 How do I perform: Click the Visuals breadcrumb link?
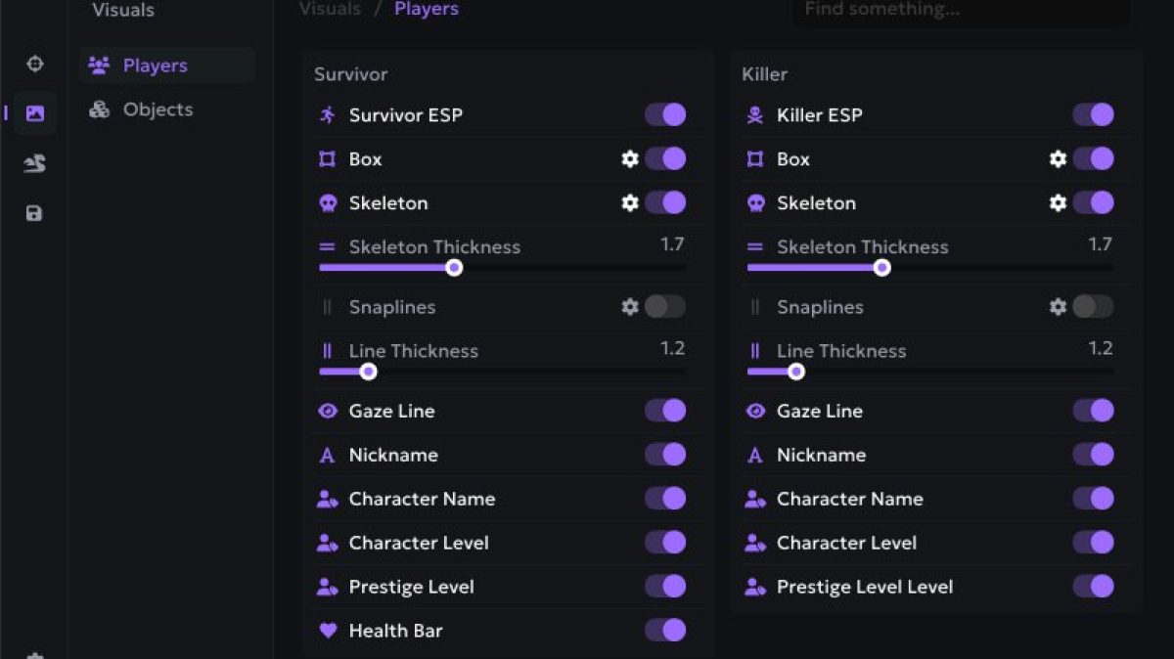point(330,9)
